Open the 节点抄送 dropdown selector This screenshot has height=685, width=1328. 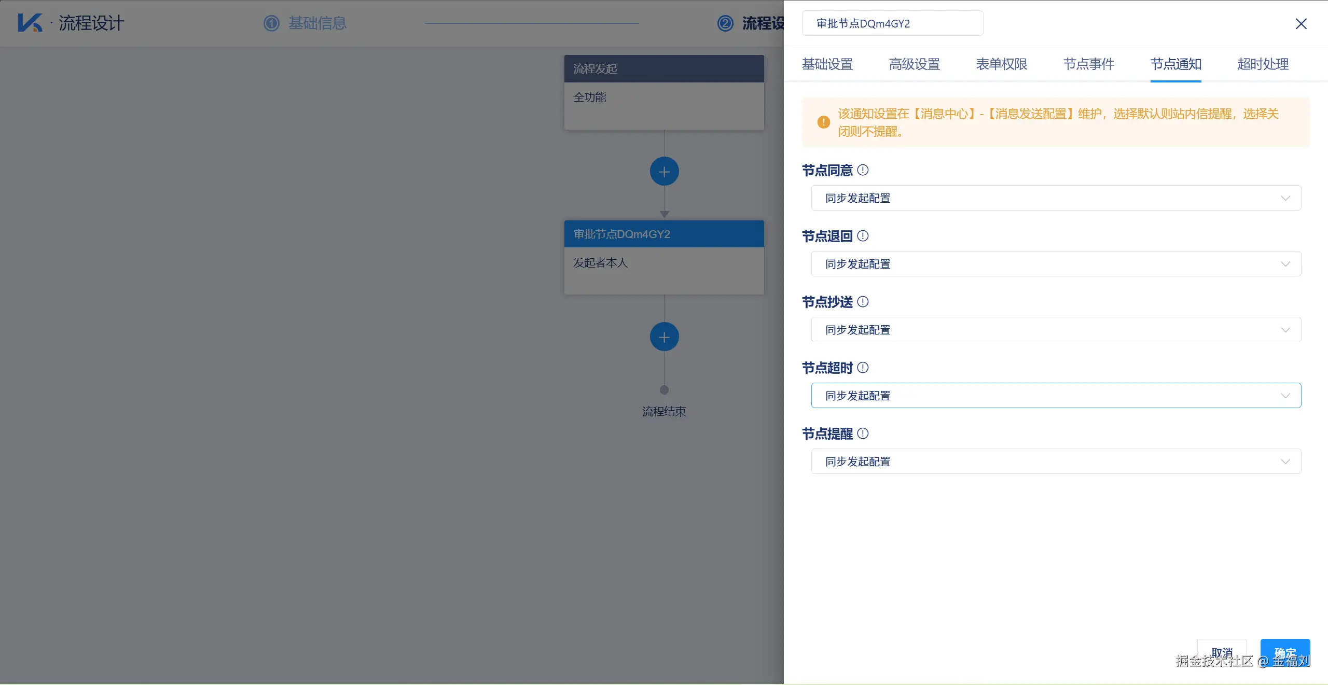pos(1056,330)
